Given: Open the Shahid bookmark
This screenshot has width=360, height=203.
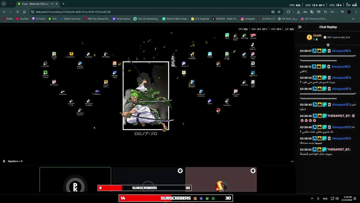Looking at the screenshot, I should click(x=175, y=19).
